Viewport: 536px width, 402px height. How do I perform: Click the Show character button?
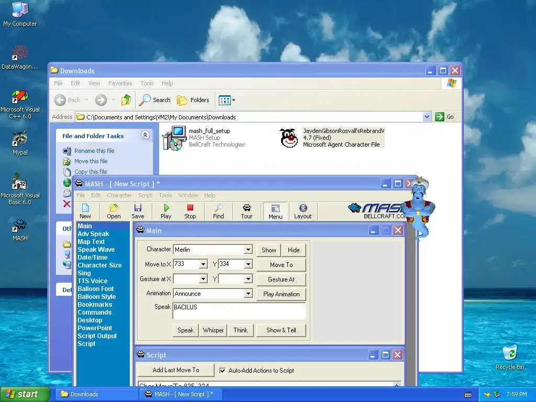pos(269,250)
